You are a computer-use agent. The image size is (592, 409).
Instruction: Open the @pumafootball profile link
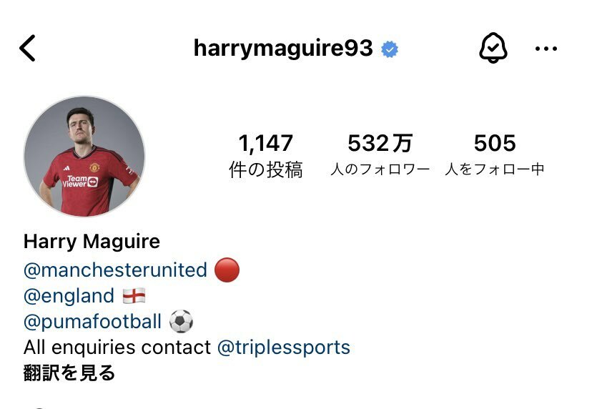(92, 321)
